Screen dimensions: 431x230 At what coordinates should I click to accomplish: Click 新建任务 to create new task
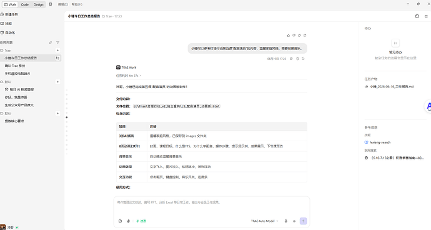pyautogui.click(x=9, y=14)
